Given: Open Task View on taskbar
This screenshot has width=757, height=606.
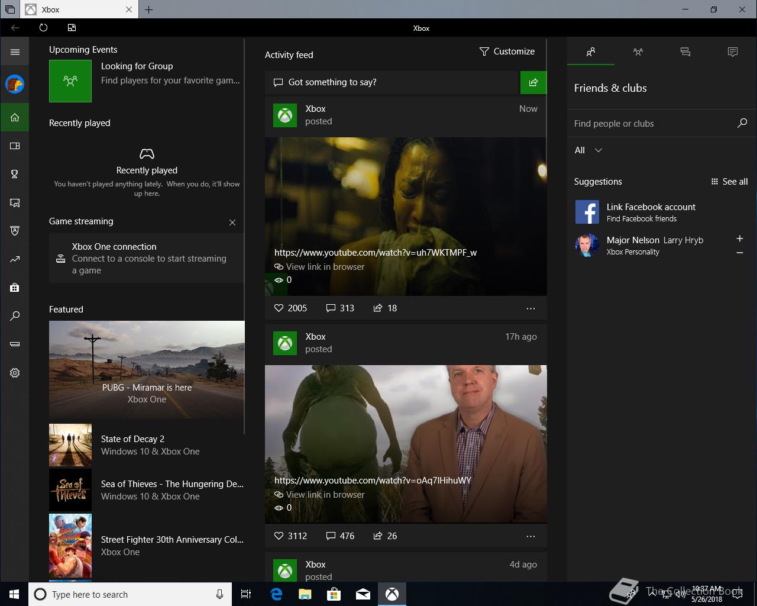Looking at the screenshot, I should [246, 594].
